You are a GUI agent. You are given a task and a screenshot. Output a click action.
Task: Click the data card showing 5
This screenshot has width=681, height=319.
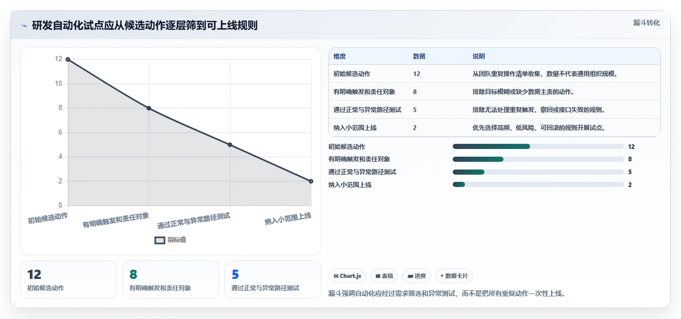273,279
